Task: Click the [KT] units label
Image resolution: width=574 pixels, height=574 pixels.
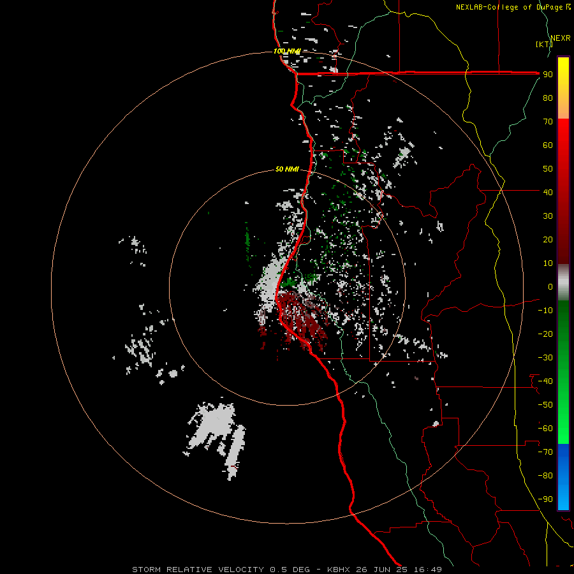Action: (x=544, y=44)
